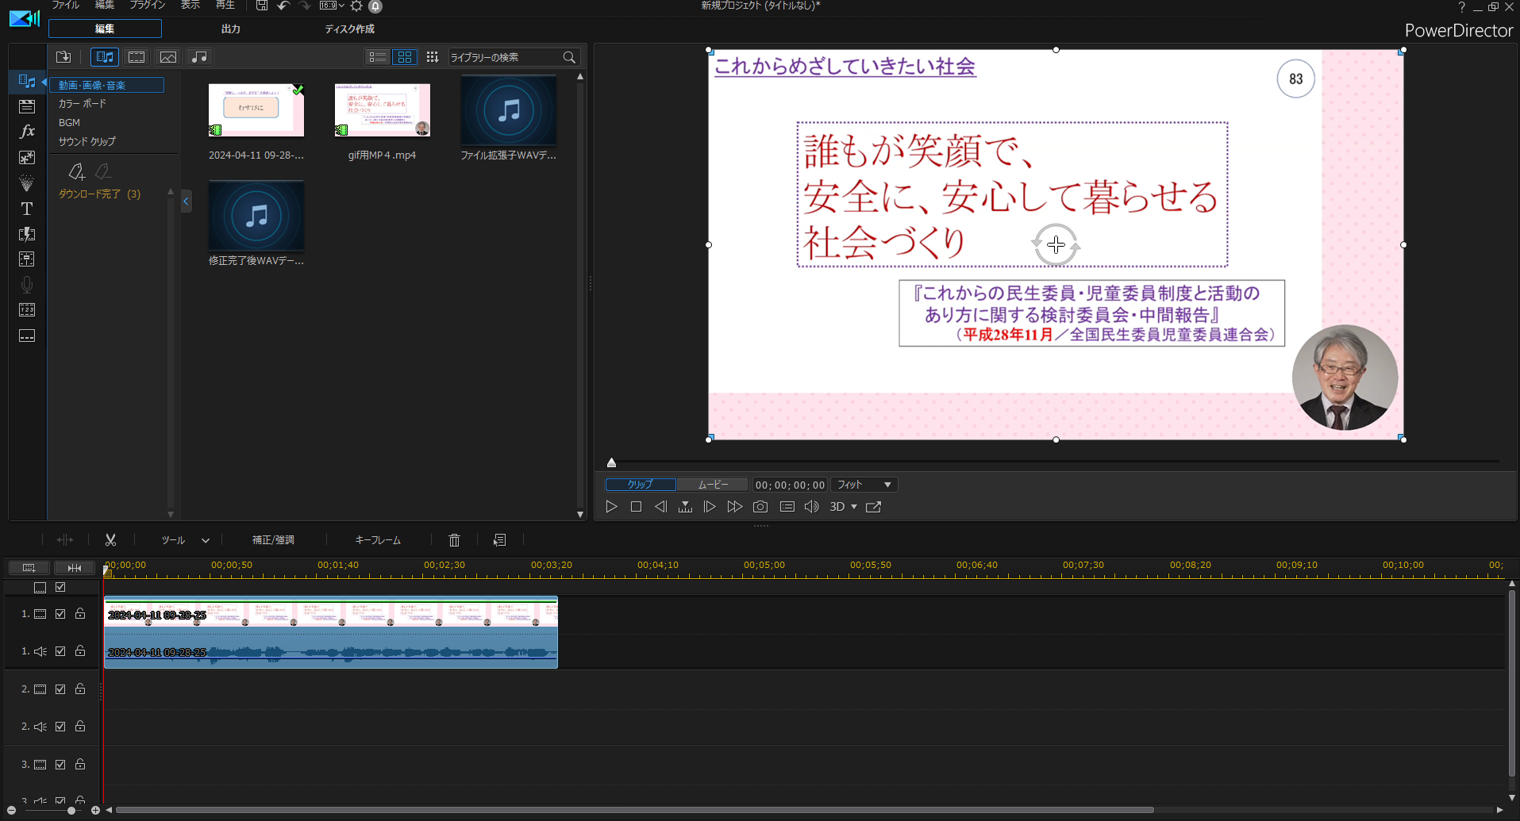Collapse the library explorer panel arrow

pyautogui.click(x=186, y=201)
